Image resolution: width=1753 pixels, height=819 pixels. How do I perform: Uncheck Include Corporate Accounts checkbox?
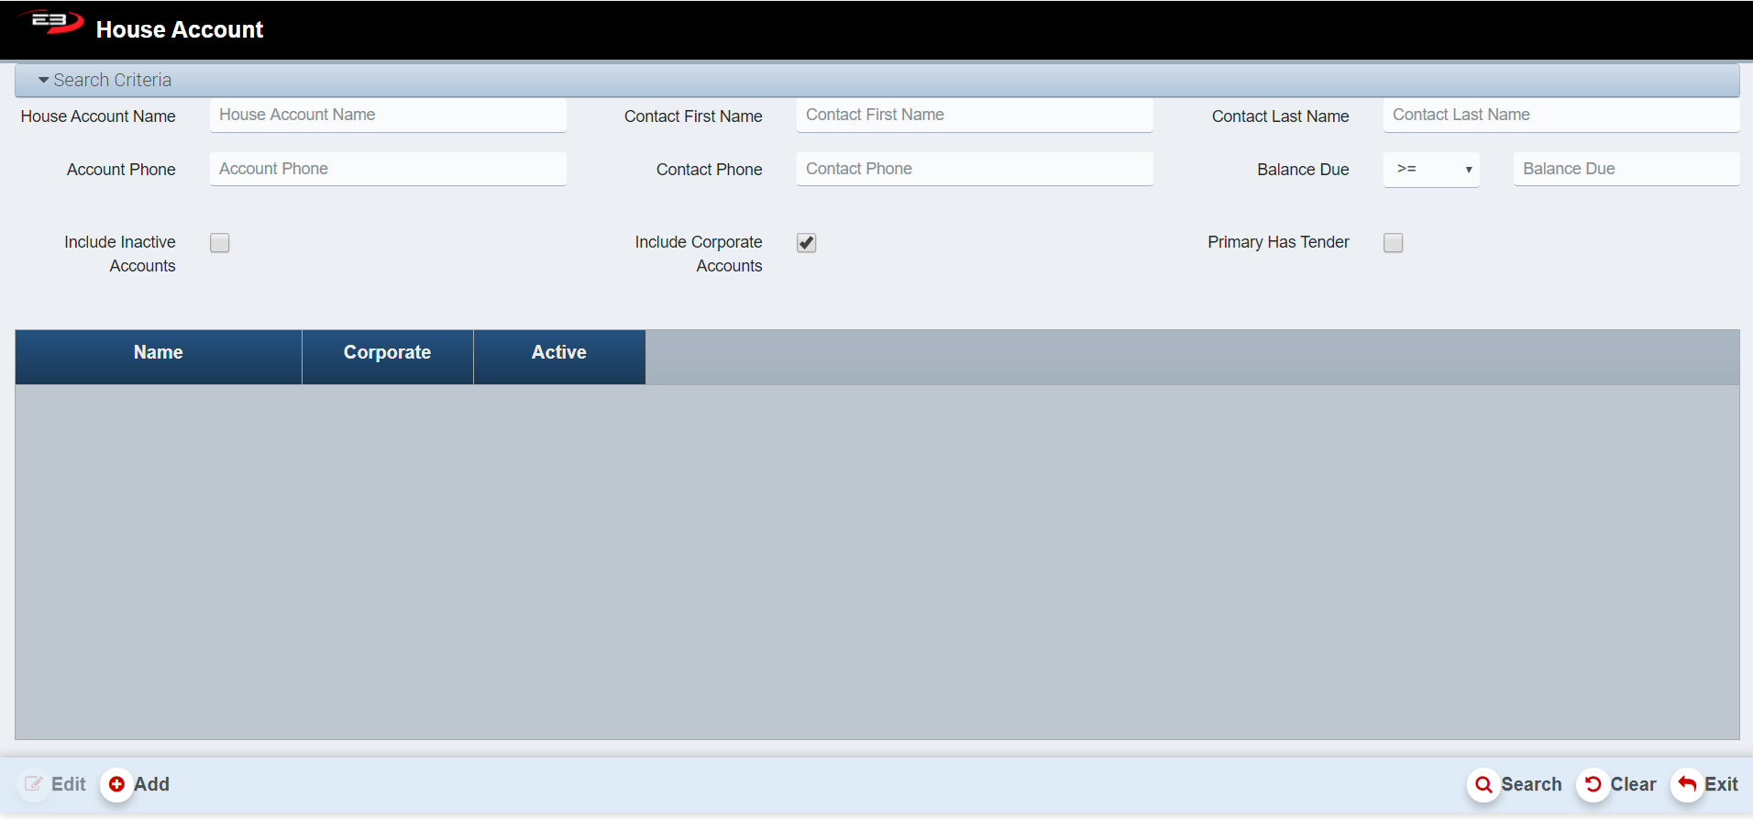pos(807,243)
